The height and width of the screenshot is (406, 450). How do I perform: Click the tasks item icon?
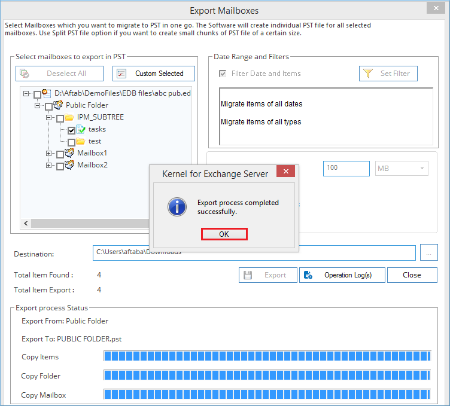pos(81,129)
